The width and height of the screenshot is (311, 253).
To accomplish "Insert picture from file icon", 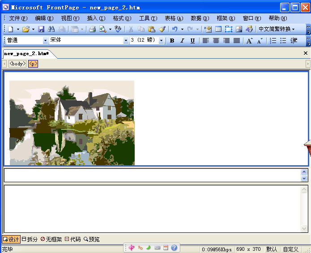I will coord(239,29).
